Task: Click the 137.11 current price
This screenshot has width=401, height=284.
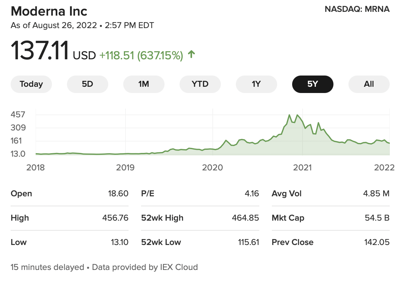Action: tap(40, 51)
